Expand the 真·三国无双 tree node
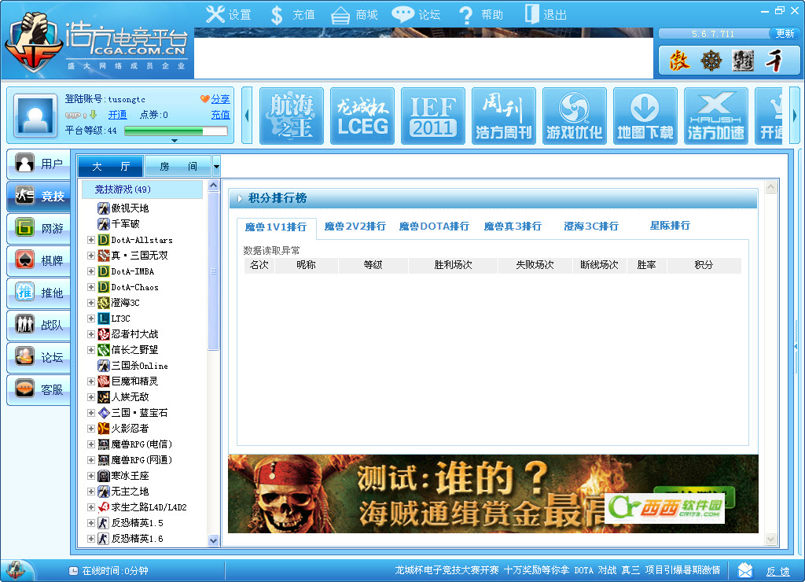 tap(91, 256)
